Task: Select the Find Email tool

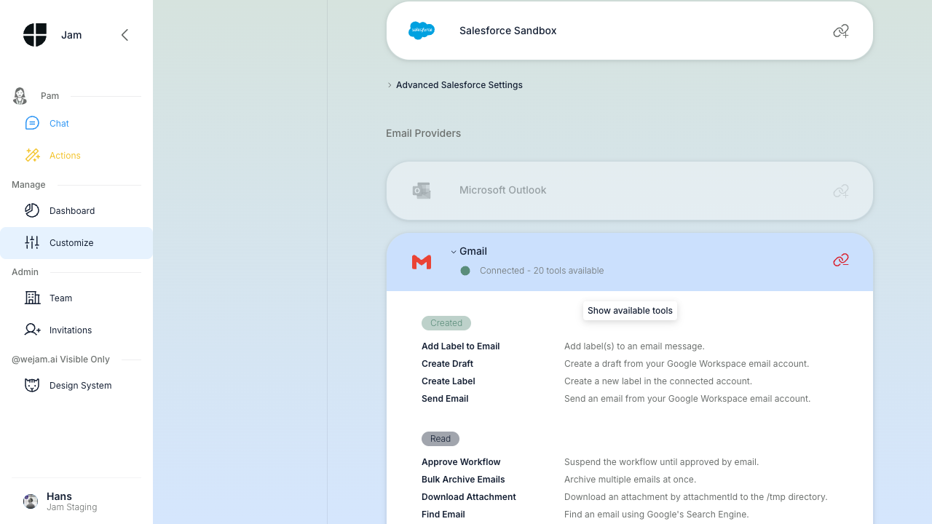Action: tap(443, 515)
